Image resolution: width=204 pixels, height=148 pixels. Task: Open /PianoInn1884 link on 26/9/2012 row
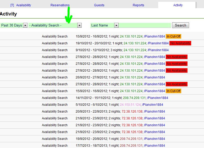pyautogui.click(x=155, y=77)
